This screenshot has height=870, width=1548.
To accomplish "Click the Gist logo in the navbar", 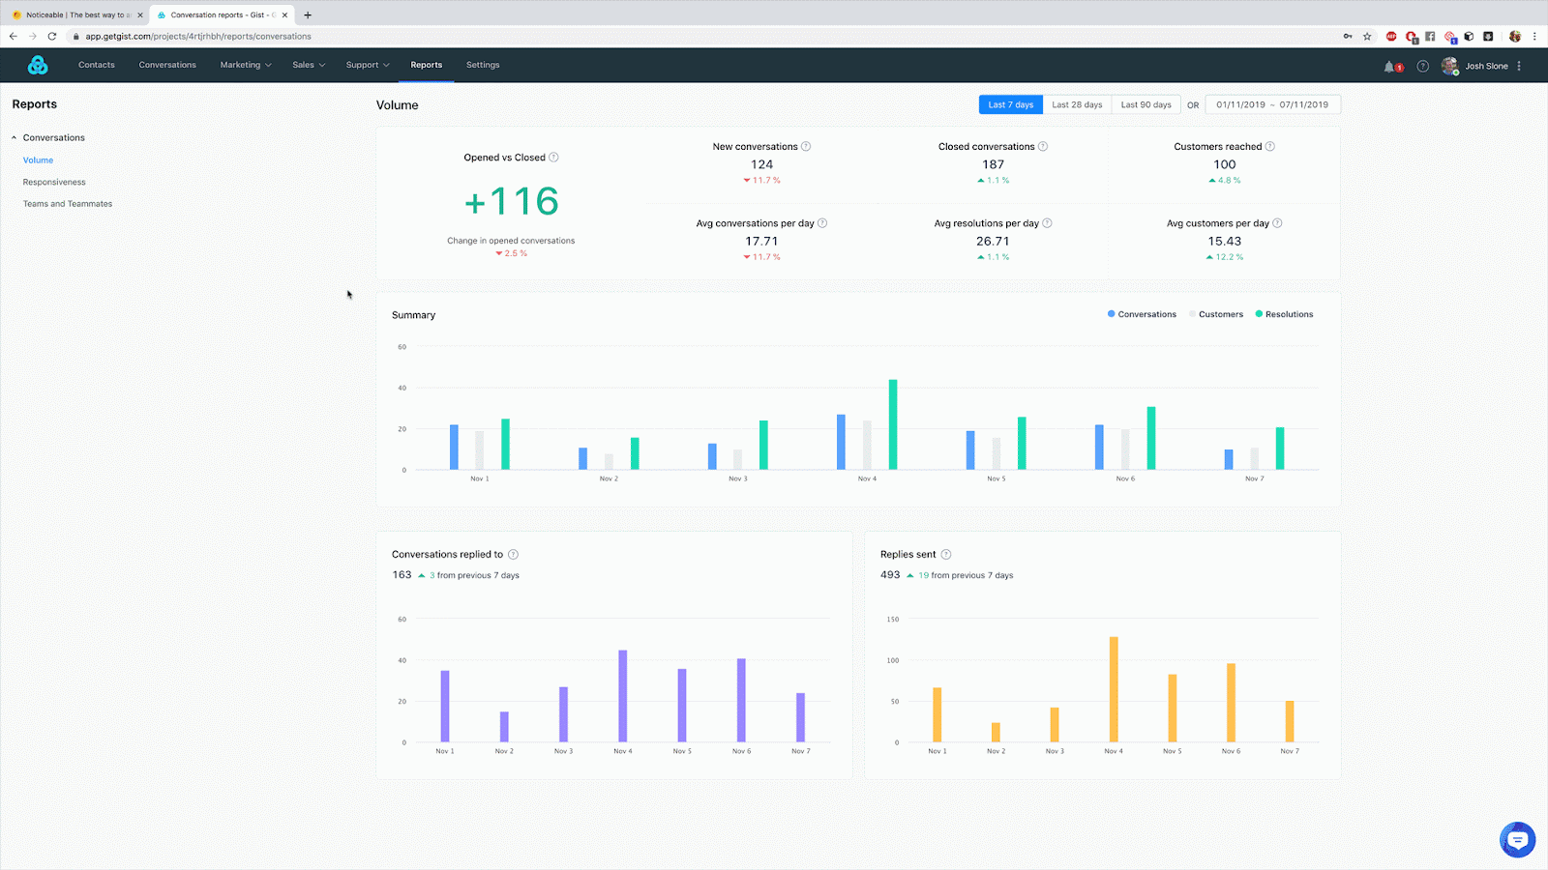I will click(38, 65).
